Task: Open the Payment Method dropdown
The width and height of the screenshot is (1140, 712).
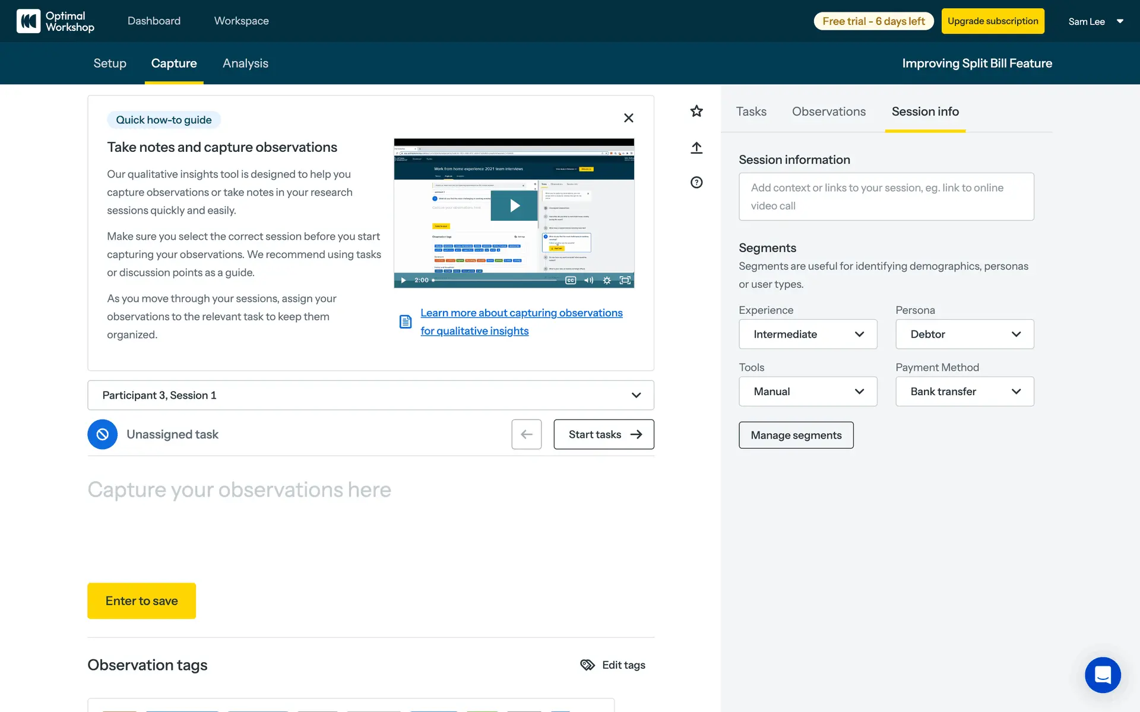Action: click(x=964, y=392)
